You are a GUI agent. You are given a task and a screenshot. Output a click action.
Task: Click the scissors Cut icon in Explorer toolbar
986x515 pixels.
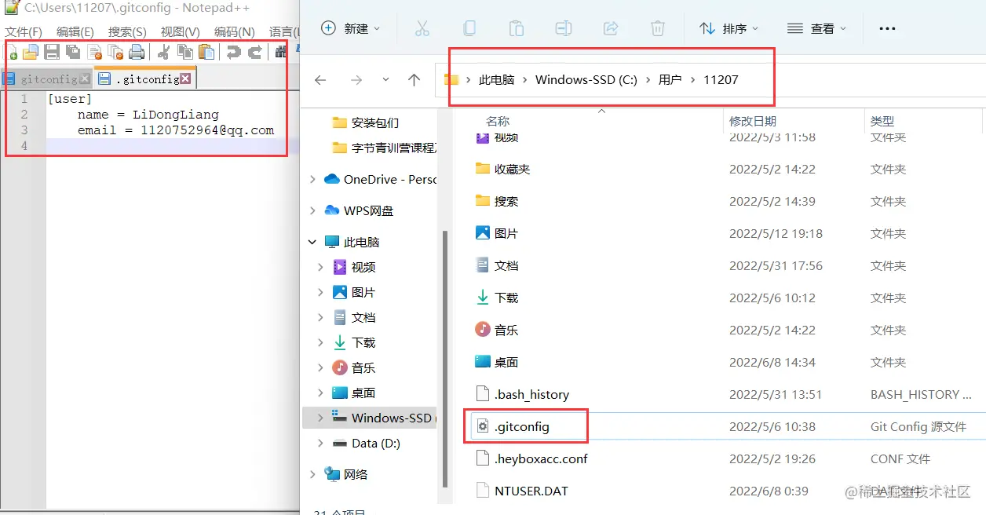pos(422,28)
